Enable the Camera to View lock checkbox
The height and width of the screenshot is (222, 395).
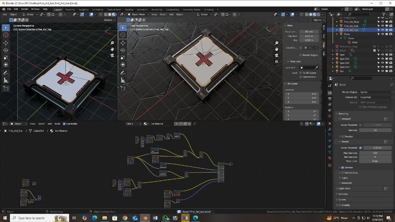click(x=301, y=77)
